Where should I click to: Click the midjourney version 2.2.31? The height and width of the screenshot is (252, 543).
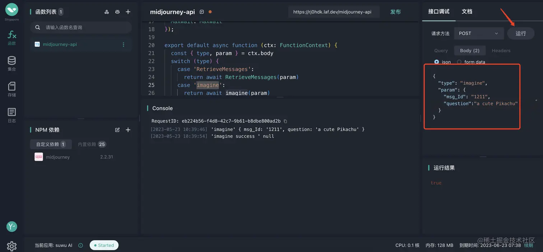pos(107,157)
